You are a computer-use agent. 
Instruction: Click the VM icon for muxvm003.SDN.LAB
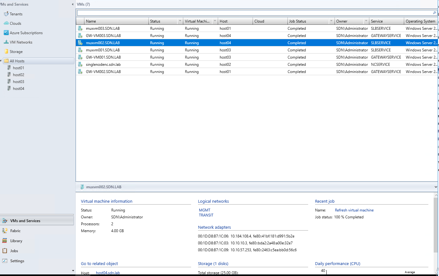click(x=80, y=28)
